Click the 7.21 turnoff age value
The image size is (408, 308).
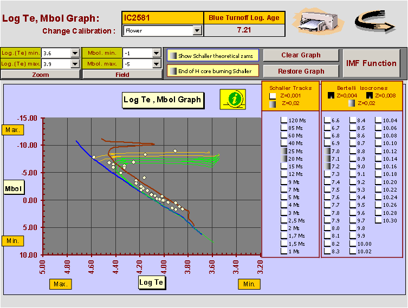tap(244, 30)
